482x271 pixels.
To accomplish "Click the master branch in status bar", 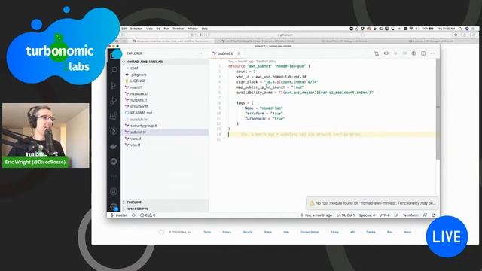I will (x=119, y=215).
